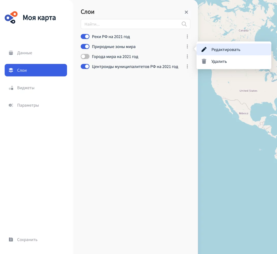Click the Виджеты shapes icon
The height and width of the screenshot is (254, 277).
(x=11, y=88)
